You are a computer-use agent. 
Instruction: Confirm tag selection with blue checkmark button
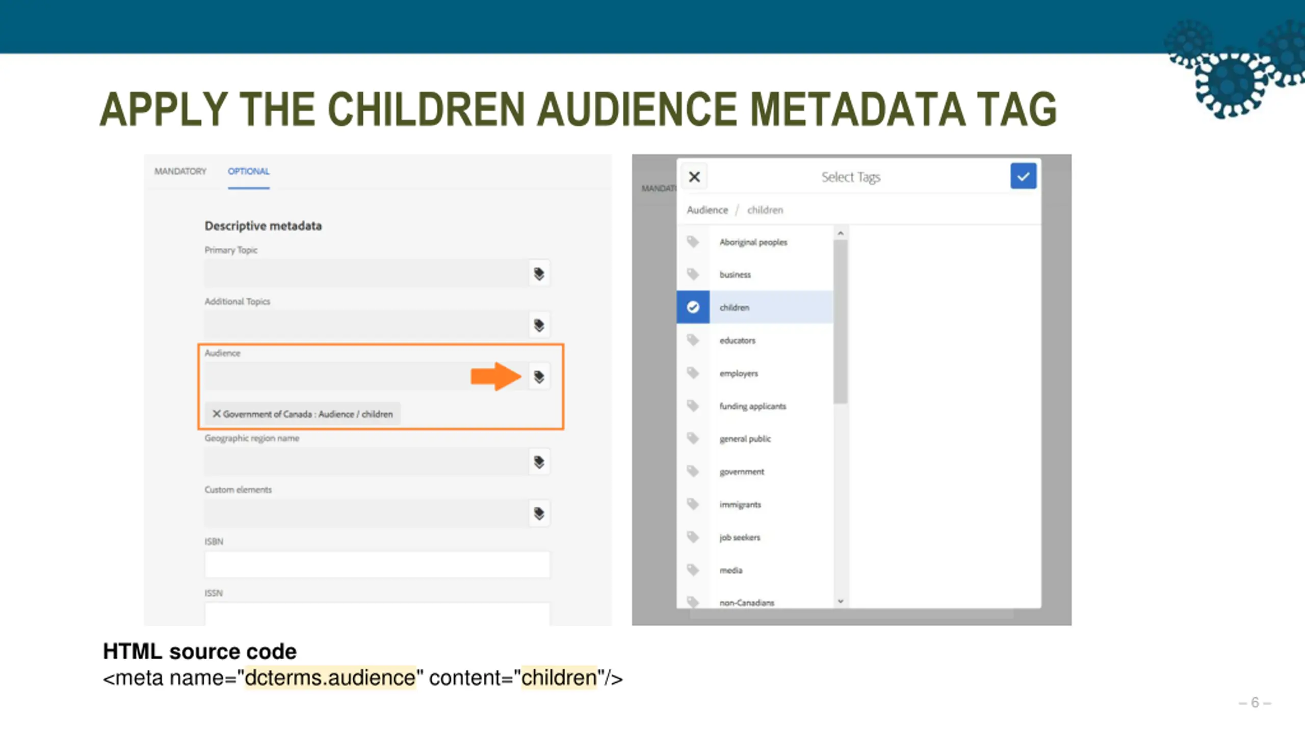point(1023,176)
